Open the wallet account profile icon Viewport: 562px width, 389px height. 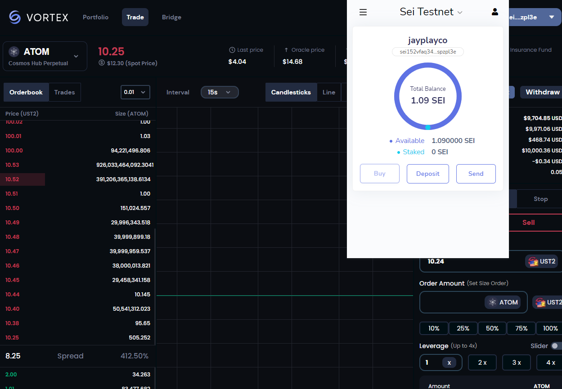pyautogui.click(x=495, y=12)
